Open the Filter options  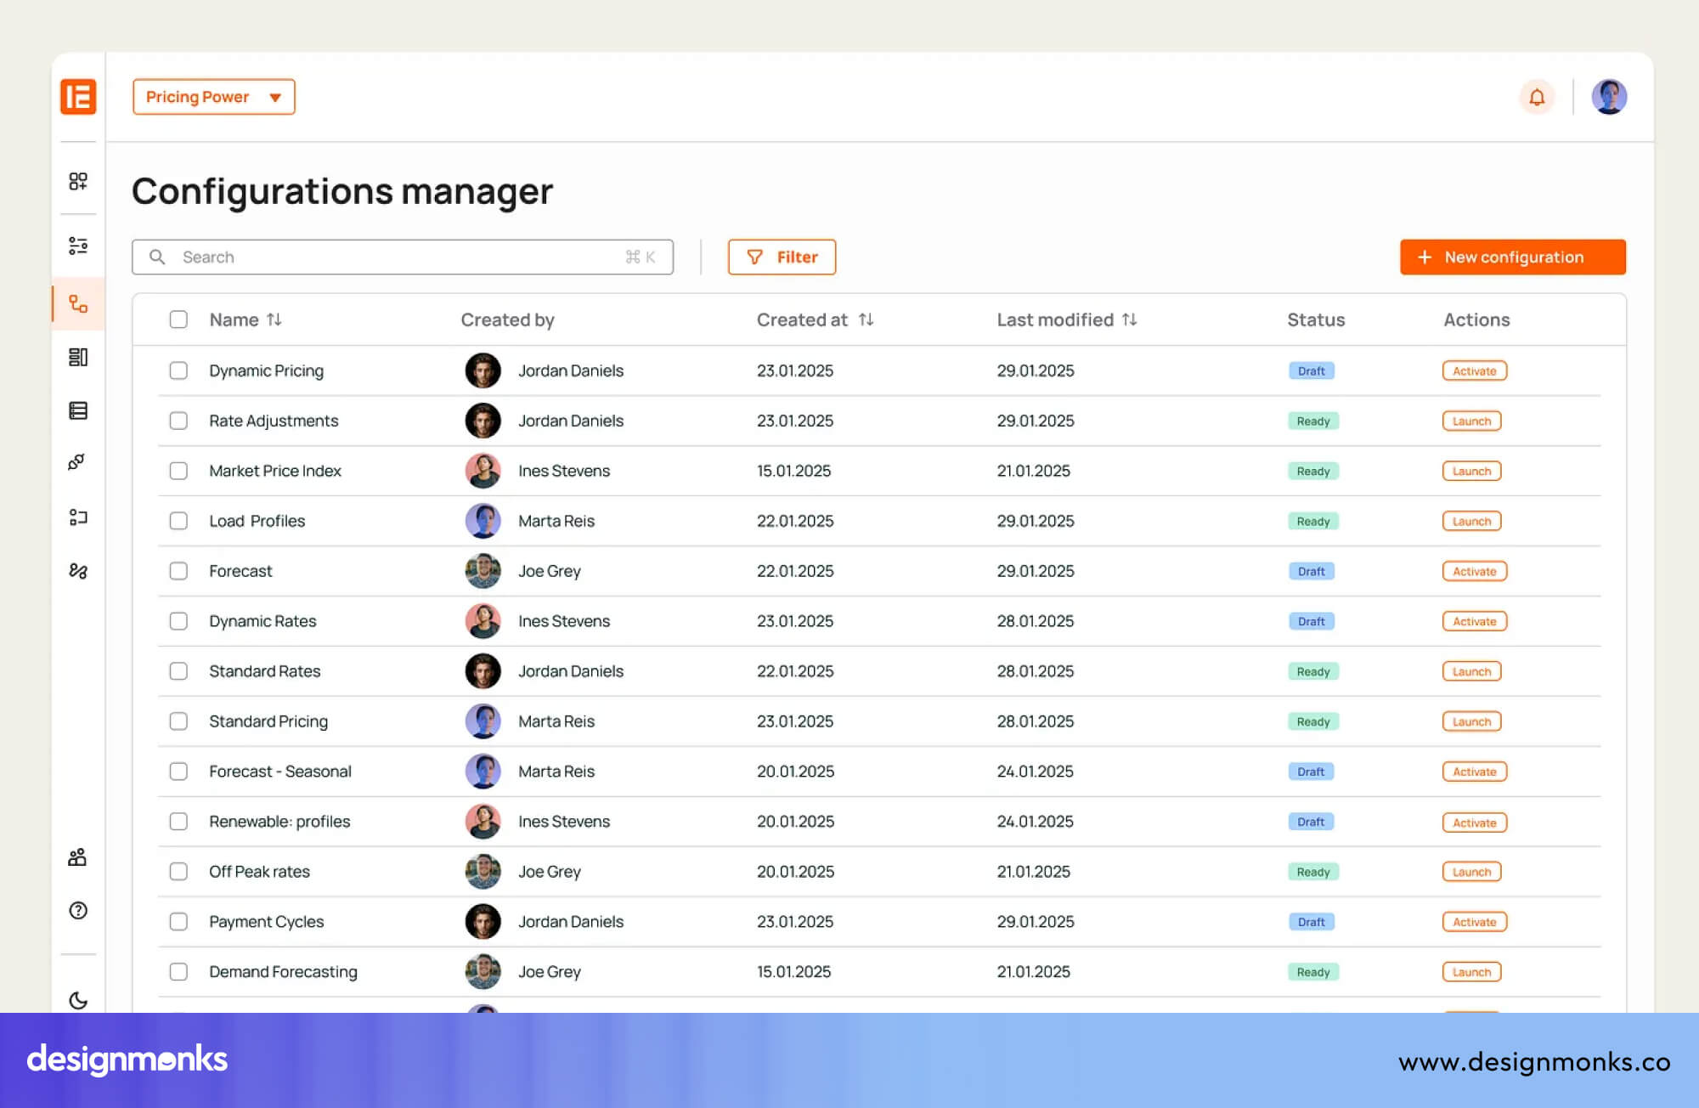click(x=782, y=257)
